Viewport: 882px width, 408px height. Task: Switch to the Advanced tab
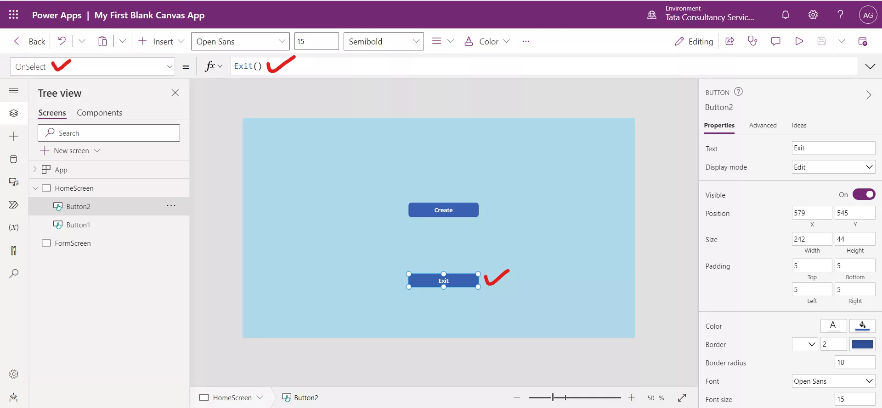(763, 125)
